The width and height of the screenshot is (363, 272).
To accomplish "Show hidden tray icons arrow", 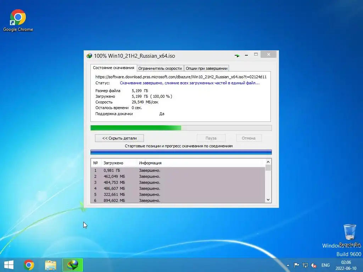I will [x=288, y=265].
